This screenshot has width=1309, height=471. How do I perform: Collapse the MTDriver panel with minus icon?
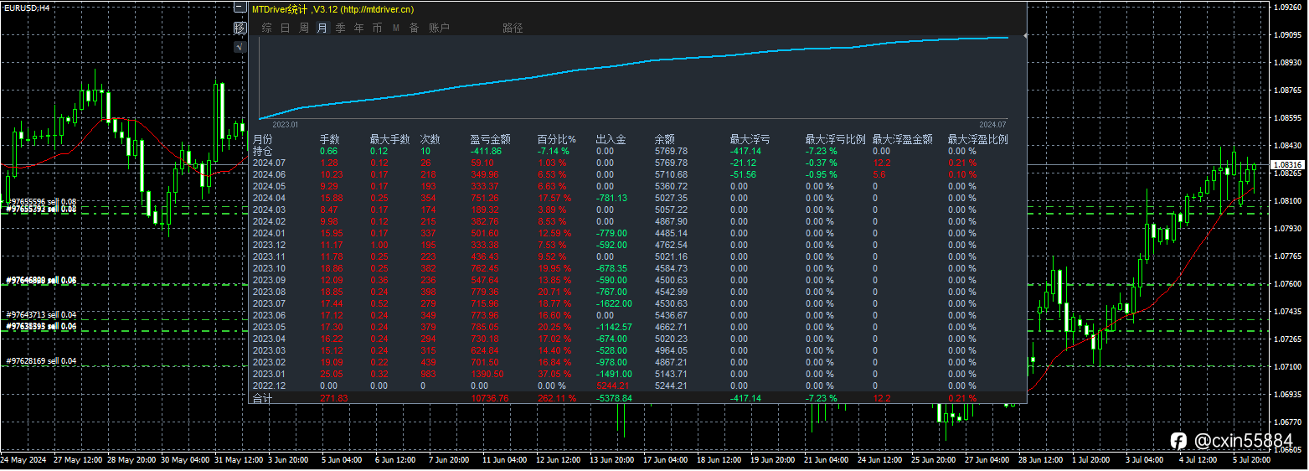coord(240,8)
